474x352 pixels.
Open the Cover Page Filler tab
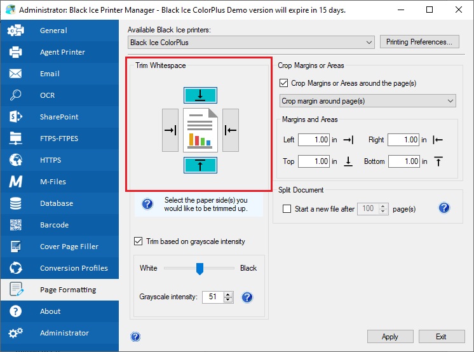pyautogui.click(x=60, y=247)
